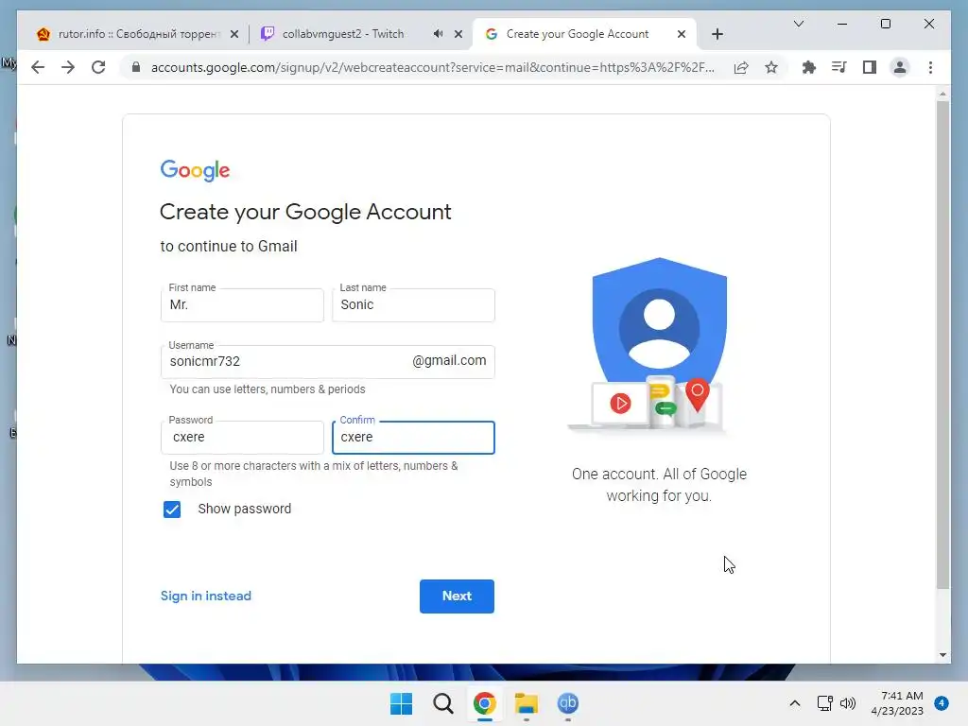This screenshot has height=726, width=968.
Task: Click the scrollbar up arrow
Action: point(942,94)
